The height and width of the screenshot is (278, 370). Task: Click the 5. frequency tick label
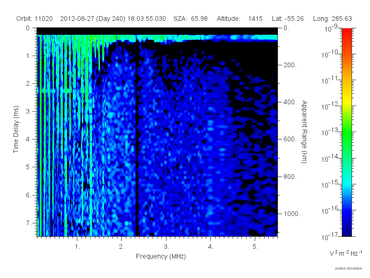255,247
